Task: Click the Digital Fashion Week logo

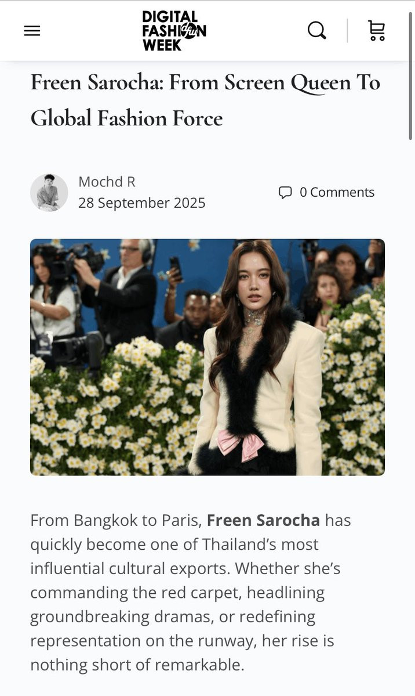Action: tap(174, 31)
